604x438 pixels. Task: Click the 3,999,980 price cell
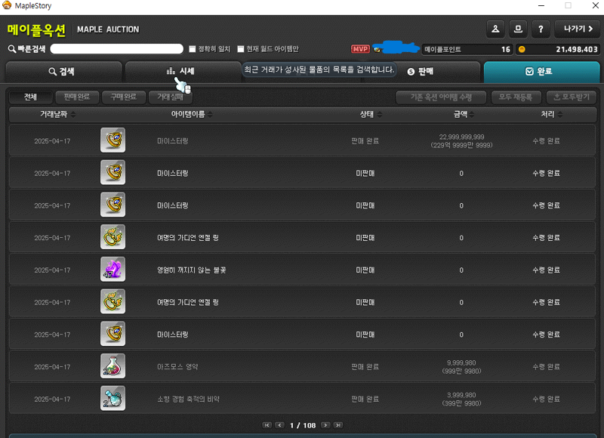point(461,399)
